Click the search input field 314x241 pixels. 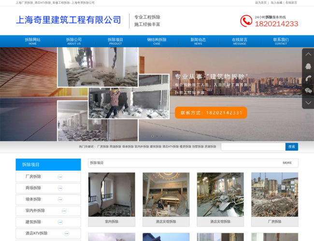coord(253,147)
